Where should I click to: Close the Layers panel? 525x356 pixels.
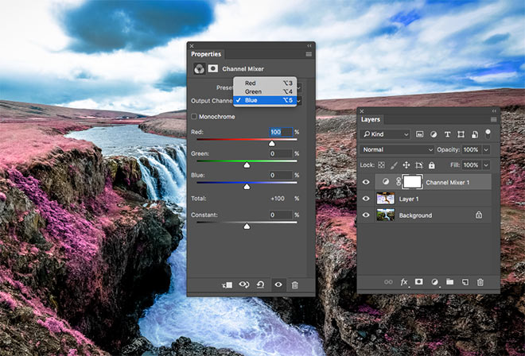pos(362,111)
